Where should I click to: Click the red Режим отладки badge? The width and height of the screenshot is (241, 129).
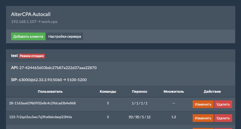pos(32,56)
